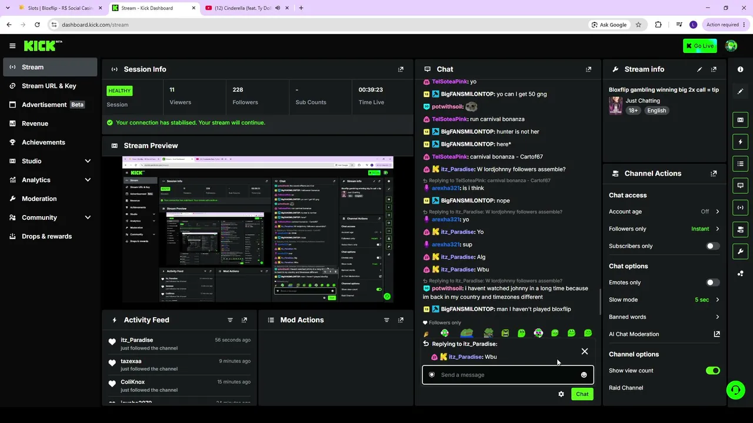
Task: Toggle the wrench stream info icon in right rail
Action: pyautogui.click(x=740, y=251)
